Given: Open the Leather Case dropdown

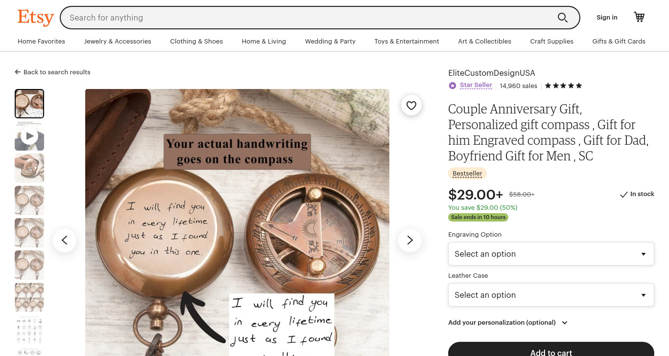Looking at the screenshot, I should click(551, 295).
